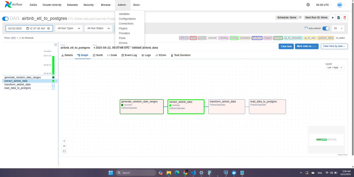Select Pools in the Admin menu
Screen dimensions: 354x177
click(122, 38)
